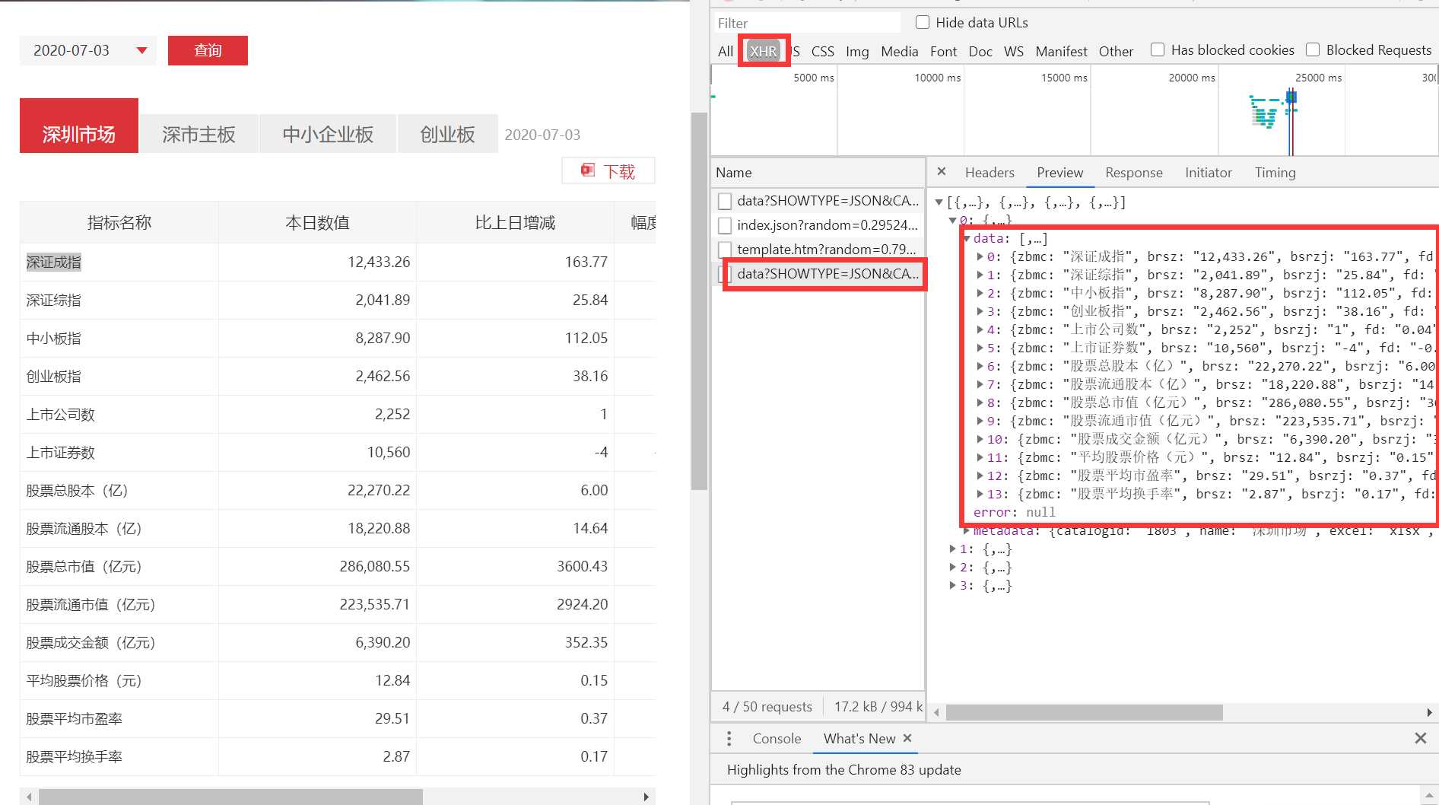Viewport: 1439px width, 805px height.
Task: Click the table scrollbar right arrow
Action: click(x=646, y=797)
